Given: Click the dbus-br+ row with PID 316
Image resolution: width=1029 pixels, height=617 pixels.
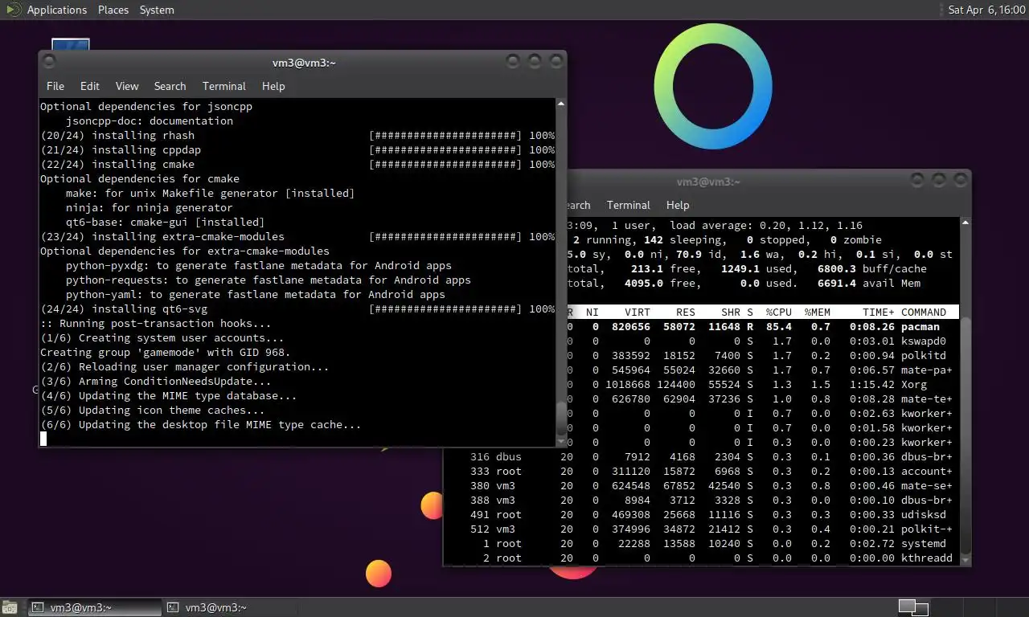Looking at the screenshot, I should pos(702,456).
